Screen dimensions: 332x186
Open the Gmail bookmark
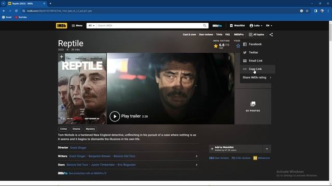(7, 17)
